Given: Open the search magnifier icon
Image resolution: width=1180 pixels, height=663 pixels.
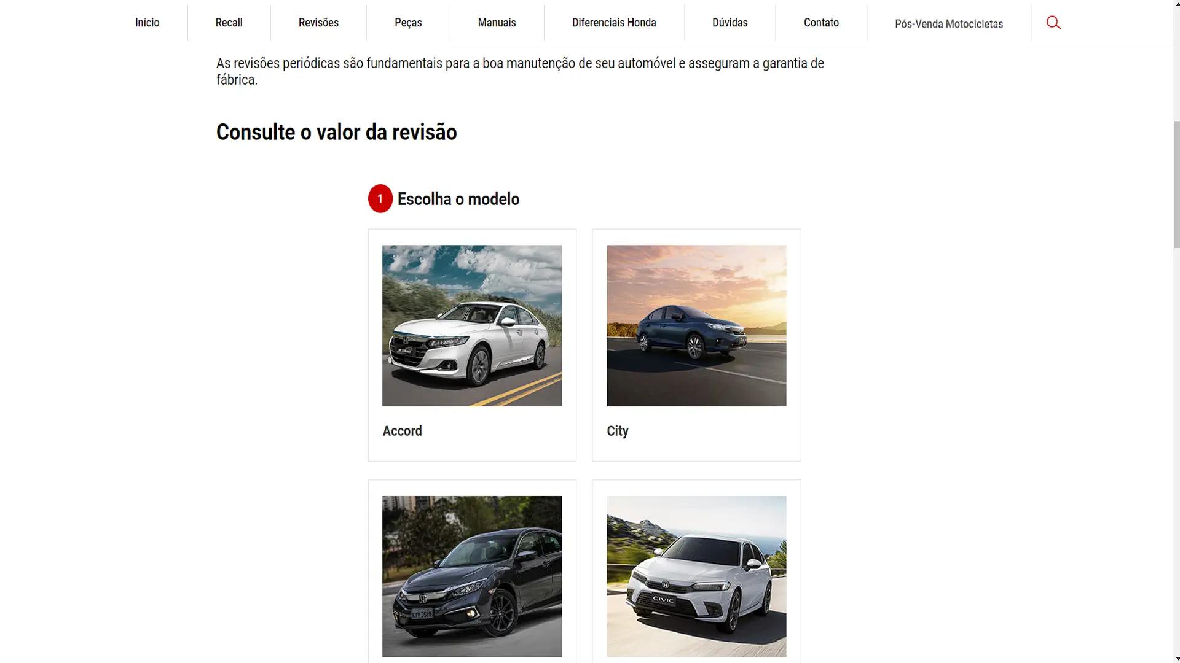Looking at the screenshot, I should point(1053,23).
